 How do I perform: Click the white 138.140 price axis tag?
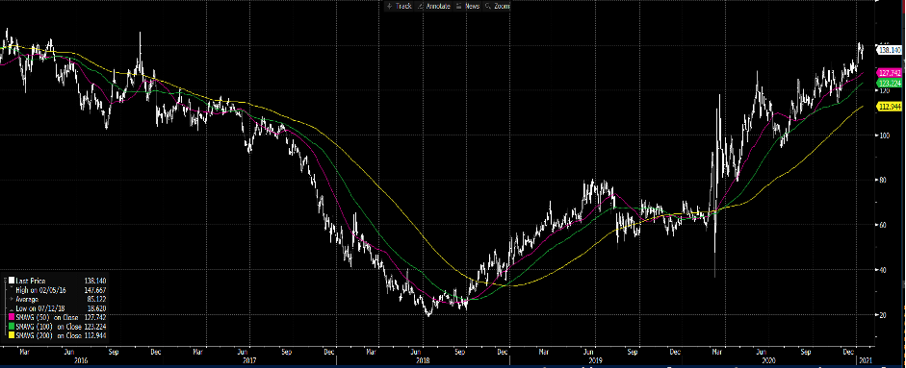click(891, 51)
